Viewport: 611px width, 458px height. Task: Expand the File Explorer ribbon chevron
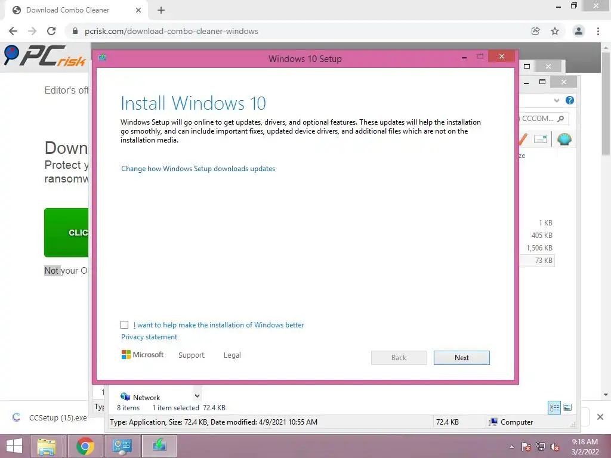click(x=557, y=100)
